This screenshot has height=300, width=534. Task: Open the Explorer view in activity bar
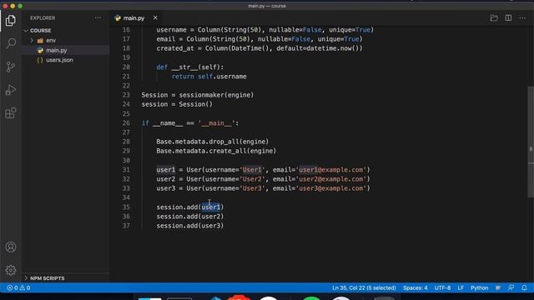pyautogui.click(x=11, y=20)
